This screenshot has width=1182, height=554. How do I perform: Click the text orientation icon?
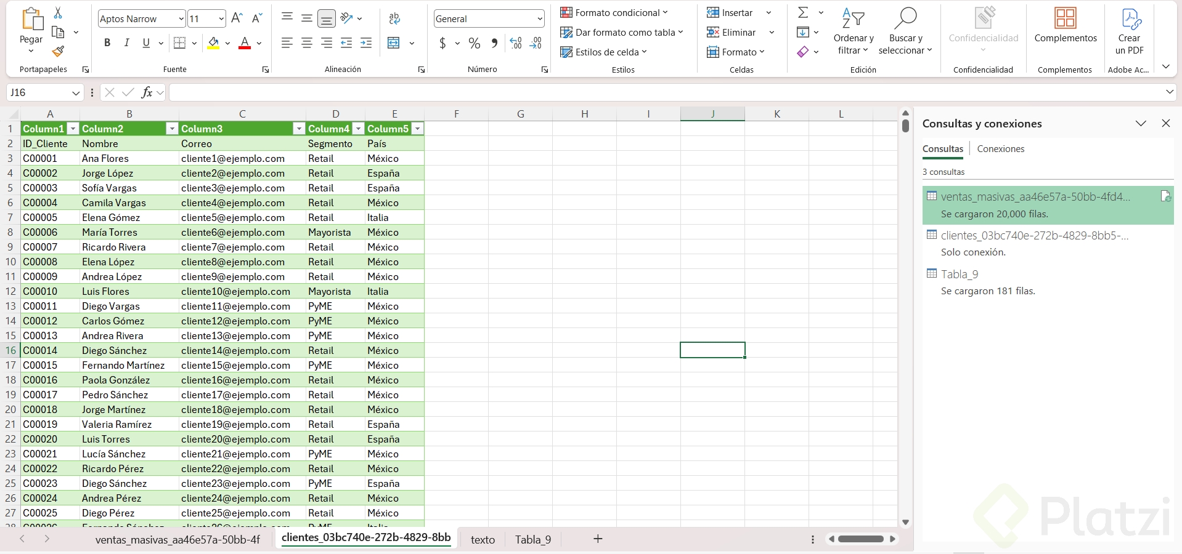click(347, 18)
